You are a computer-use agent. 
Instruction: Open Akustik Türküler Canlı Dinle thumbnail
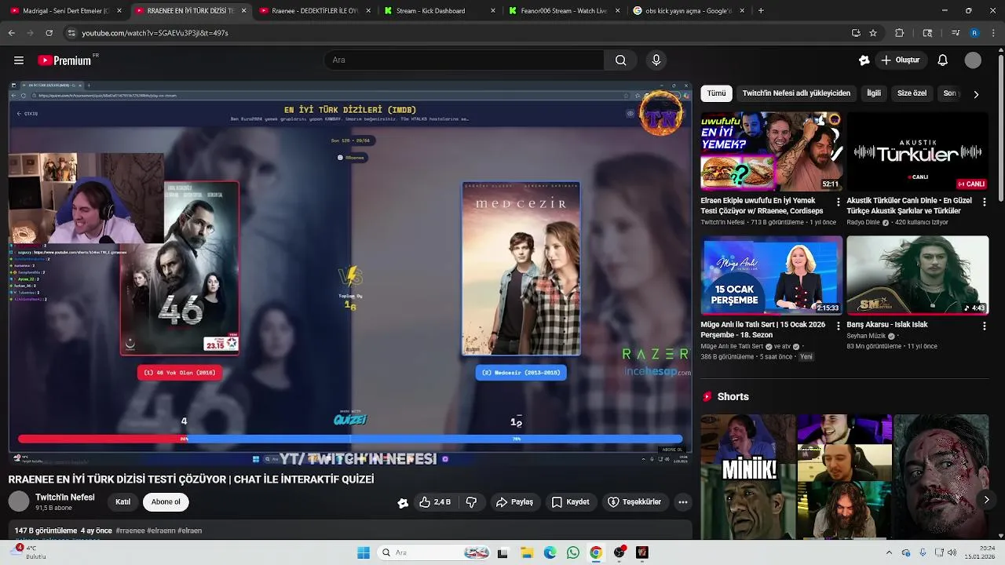918,151
